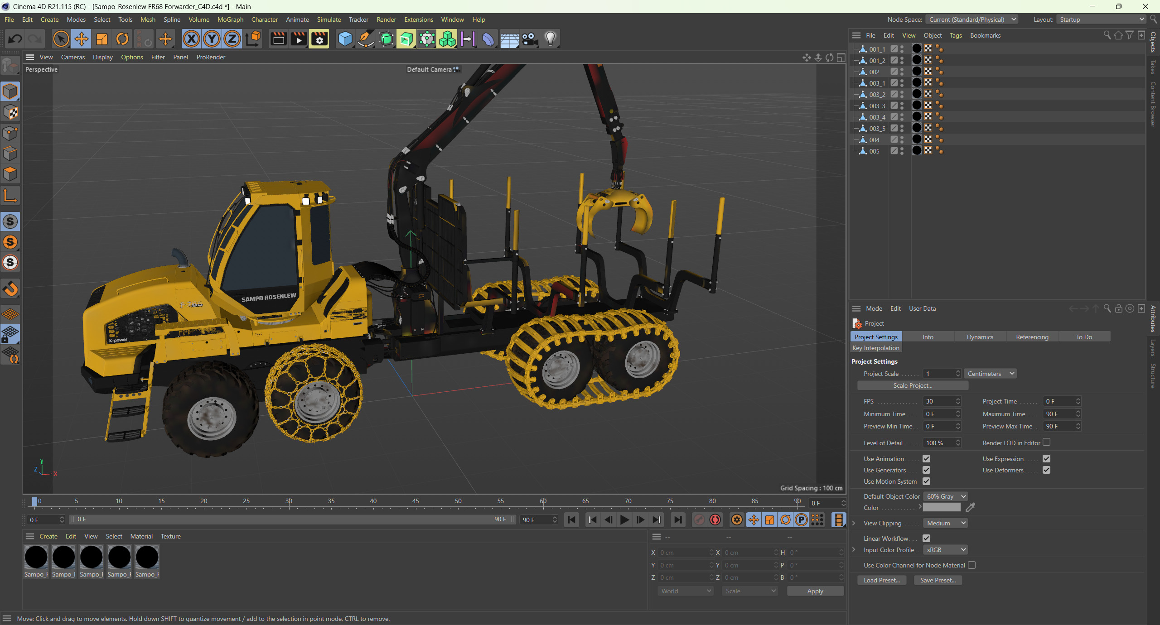1160x625 pixels.
Task: Switch to Key Interpolation tab
Action: (876, 348)
